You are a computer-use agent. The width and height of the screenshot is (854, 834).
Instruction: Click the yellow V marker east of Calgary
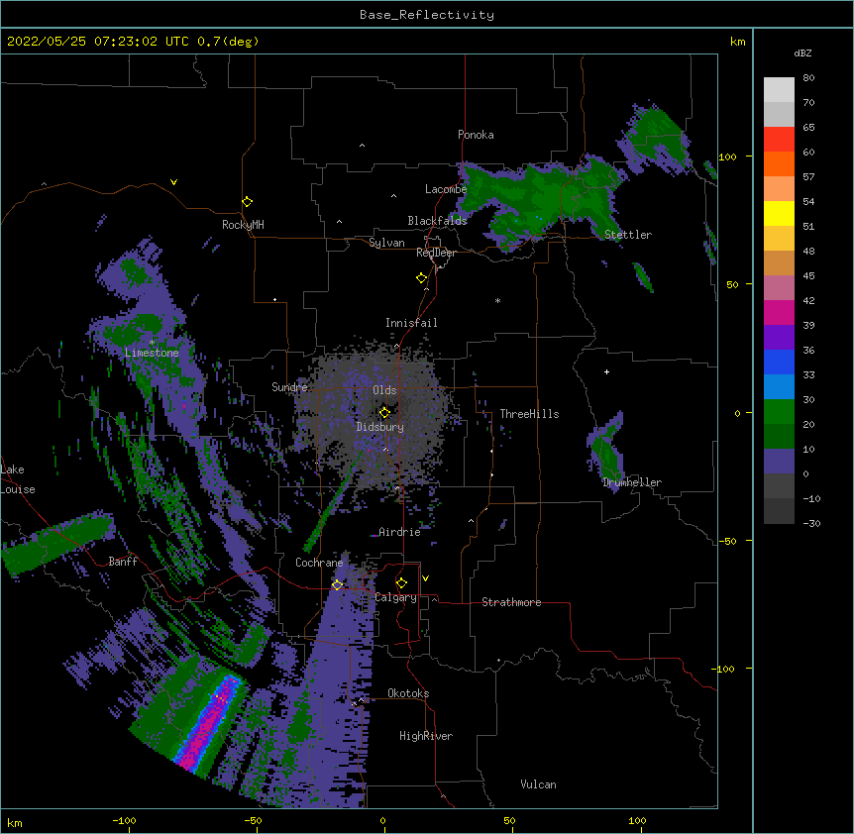point(425,578)
